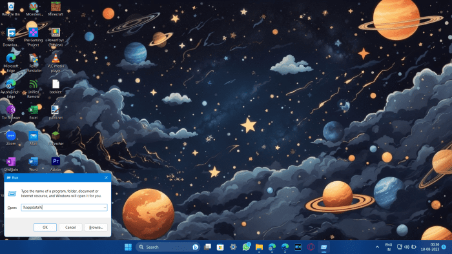452x254 pixels.
Task: Open File Explorer from the taskbar
Action: pyautogui.click(x=259, y=247)
